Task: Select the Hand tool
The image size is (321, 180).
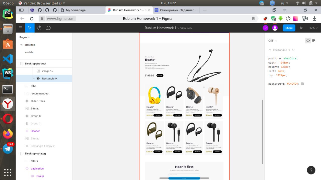Action: [x=39, y=28]
